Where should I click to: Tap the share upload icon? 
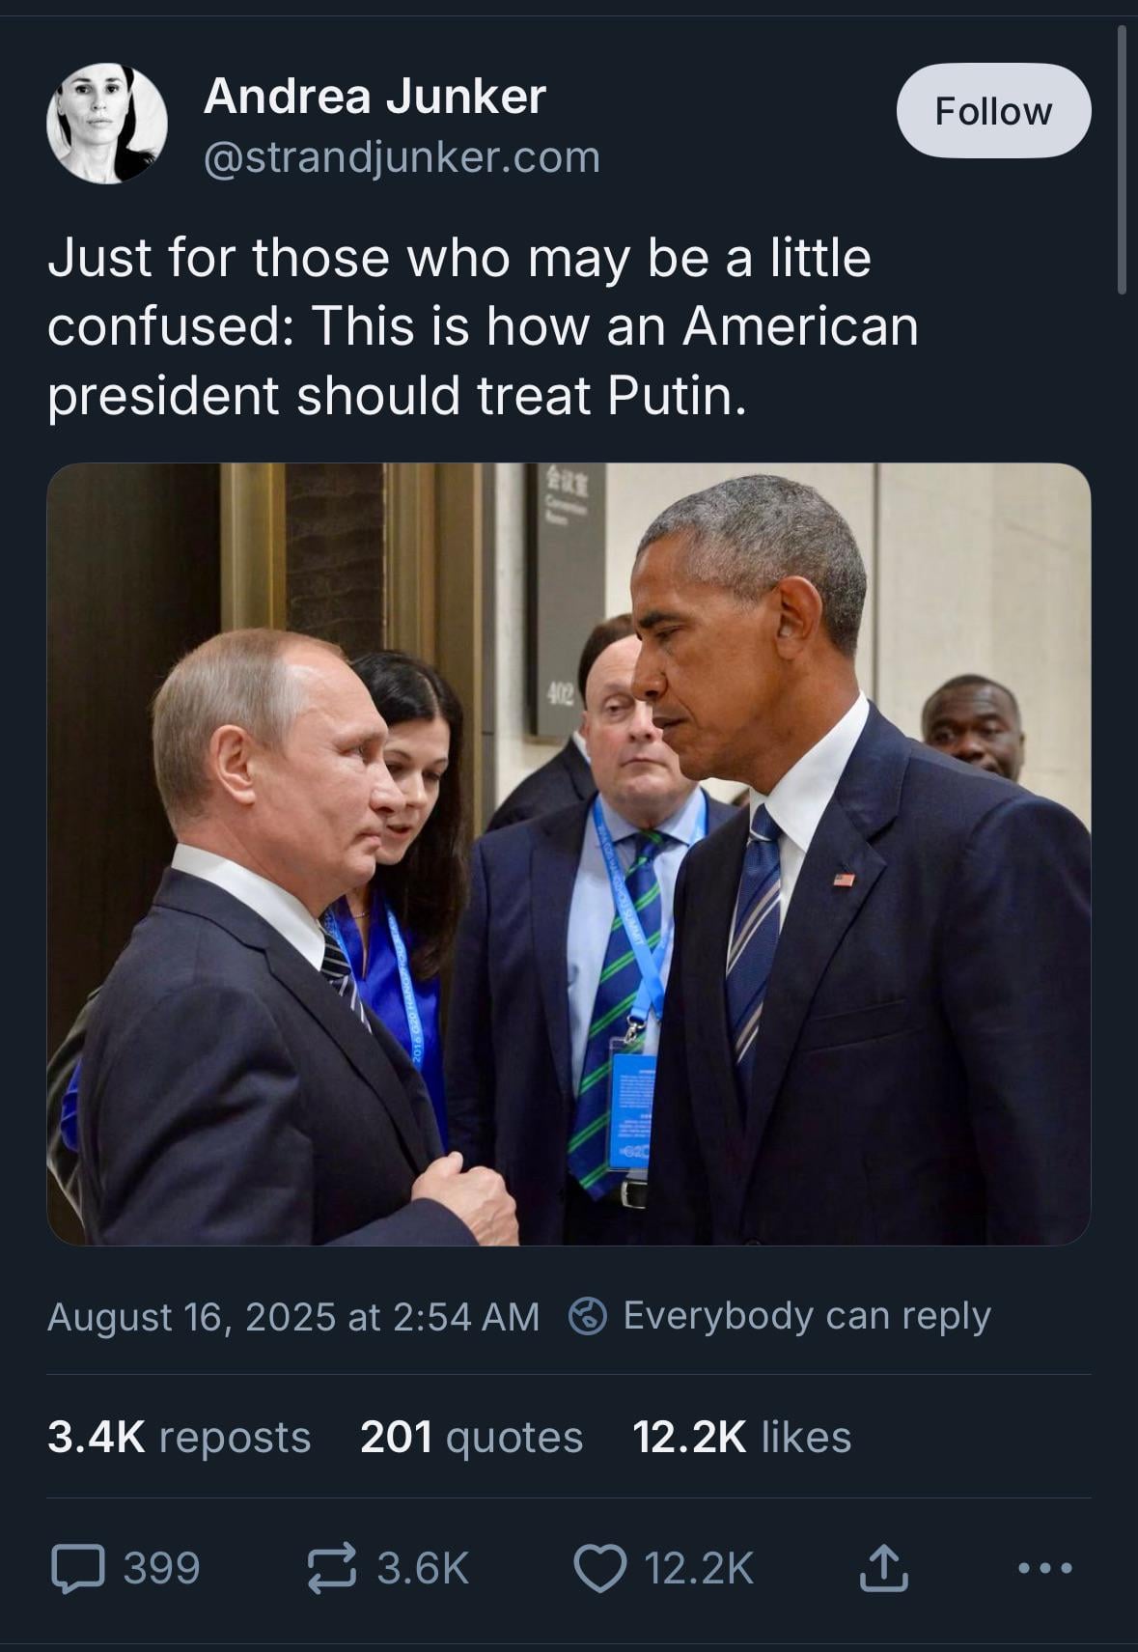click(883, 1567)
